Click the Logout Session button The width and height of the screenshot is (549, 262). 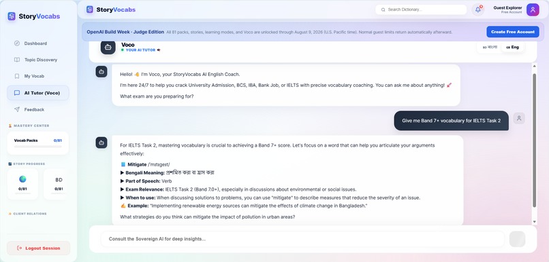coord(39,248)
